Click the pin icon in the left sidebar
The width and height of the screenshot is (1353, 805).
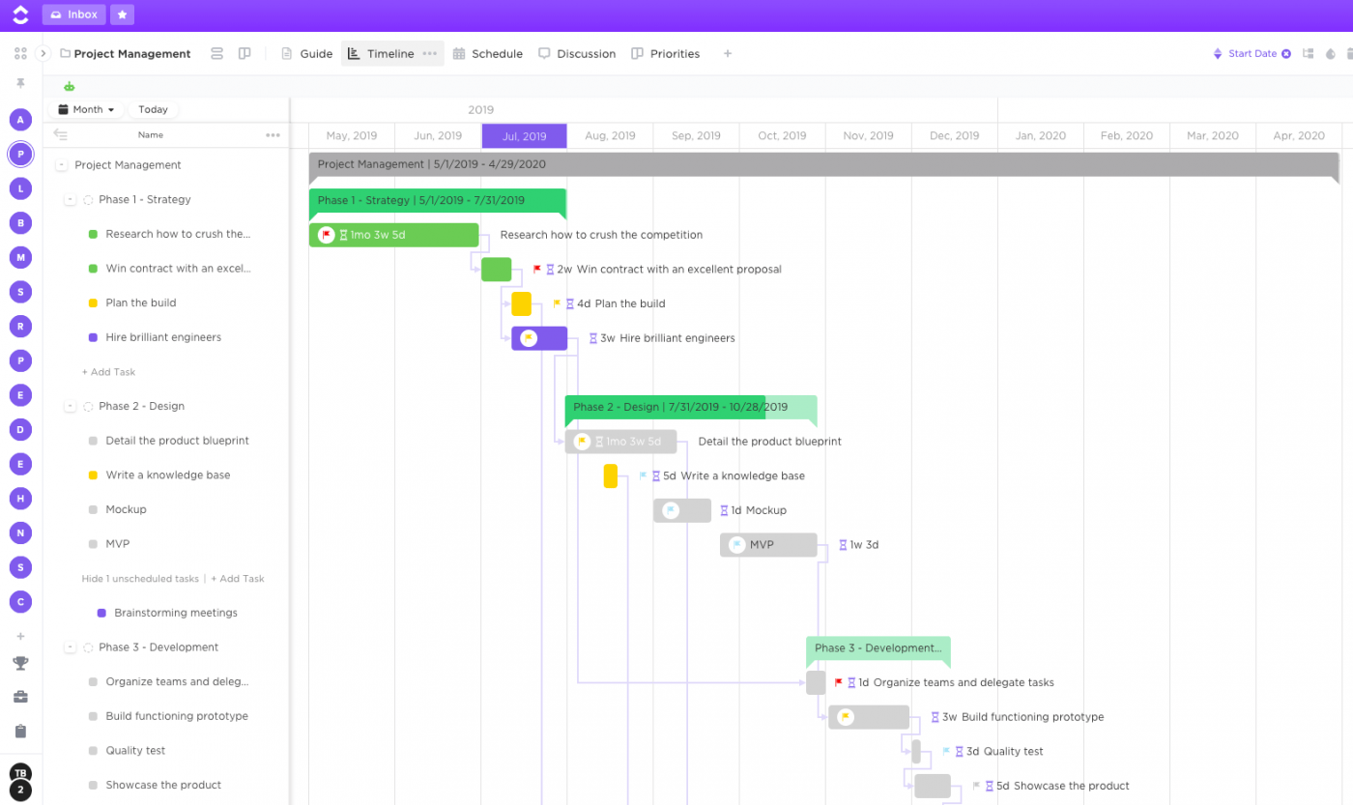[x=19, y=85]
